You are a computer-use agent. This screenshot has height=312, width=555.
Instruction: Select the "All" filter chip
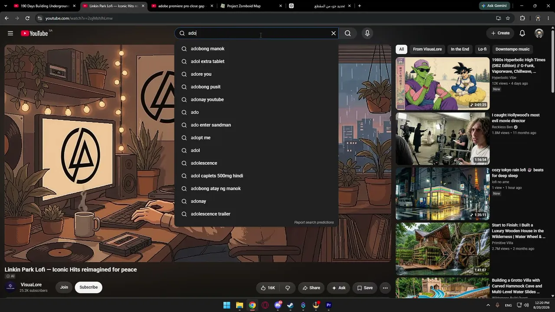pos(402,49)
